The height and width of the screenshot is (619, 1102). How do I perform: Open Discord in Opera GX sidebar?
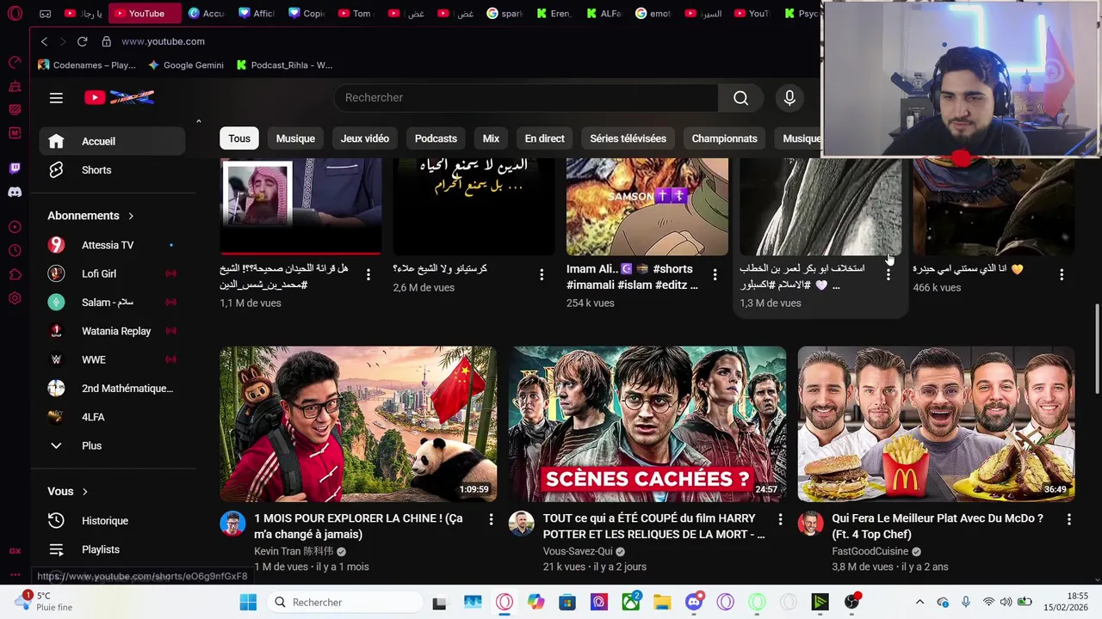[x=15, y=193]
